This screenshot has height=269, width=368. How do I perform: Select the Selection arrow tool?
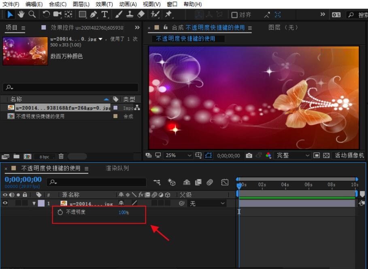10,15
